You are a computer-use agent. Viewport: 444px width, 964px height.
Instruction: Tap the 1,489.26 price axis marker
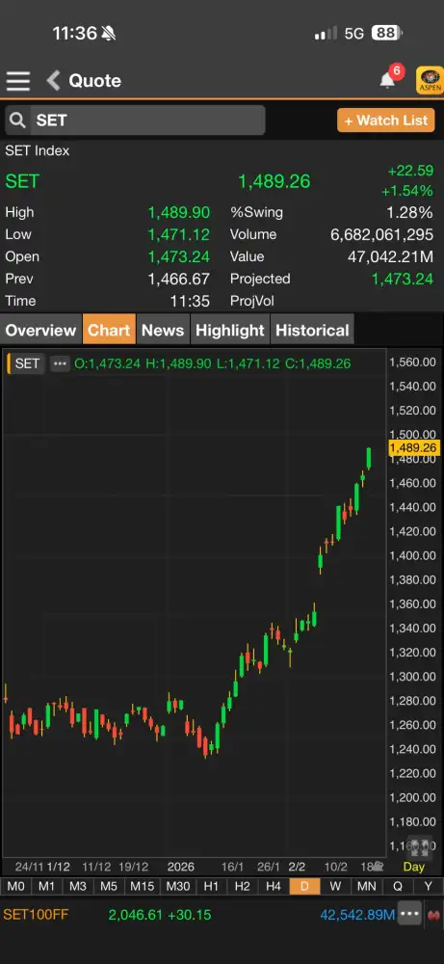[x=413, y=447]
